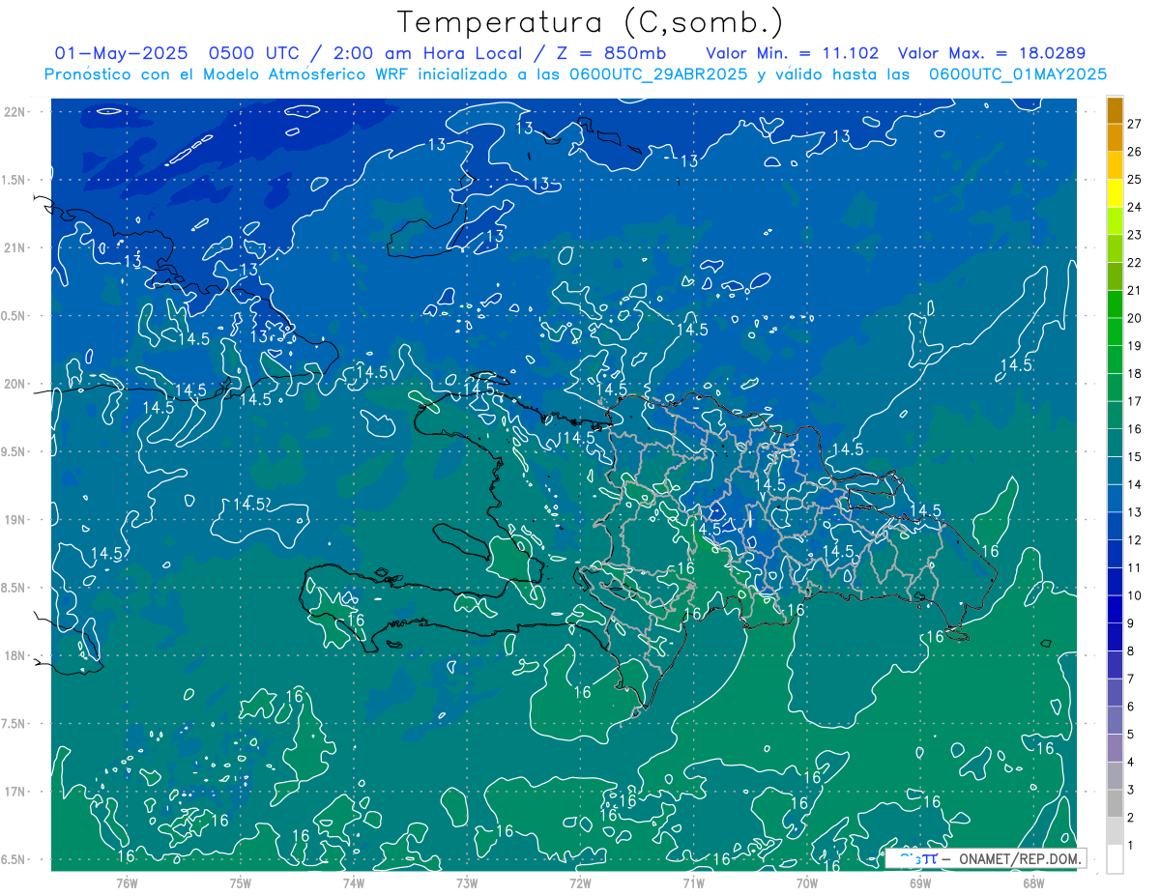Click the "70W" longitude label

pyautogui.click(x=807, y=882)
